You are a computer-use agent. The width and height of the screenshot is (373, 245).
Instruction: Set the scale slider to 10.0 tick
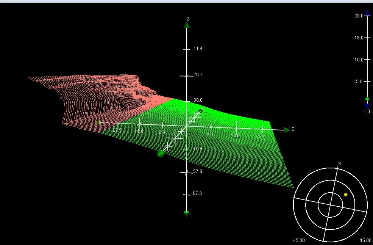pyautogui.click(x=367, y=60)
